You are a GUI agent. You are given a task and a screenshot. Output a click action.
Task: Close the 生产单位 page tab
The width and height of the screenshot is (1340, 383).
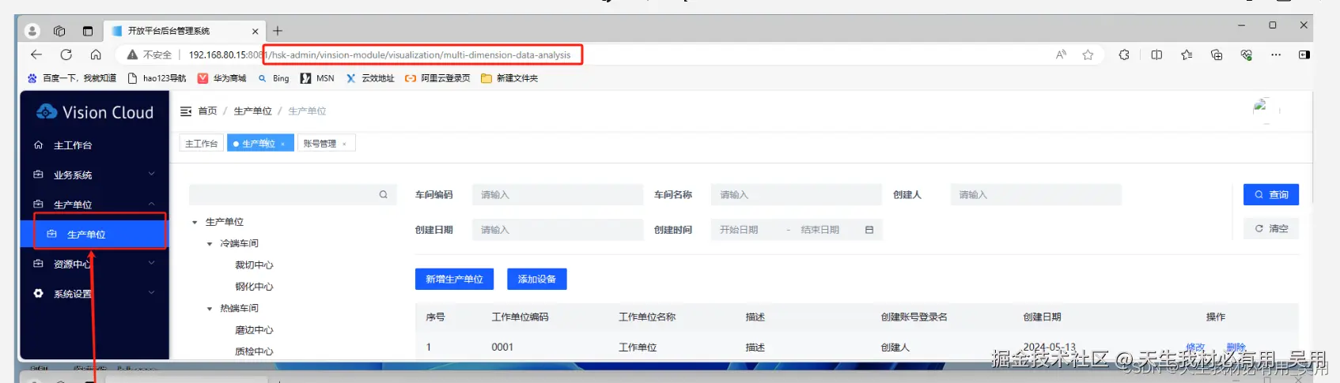[x=283, y=144]
